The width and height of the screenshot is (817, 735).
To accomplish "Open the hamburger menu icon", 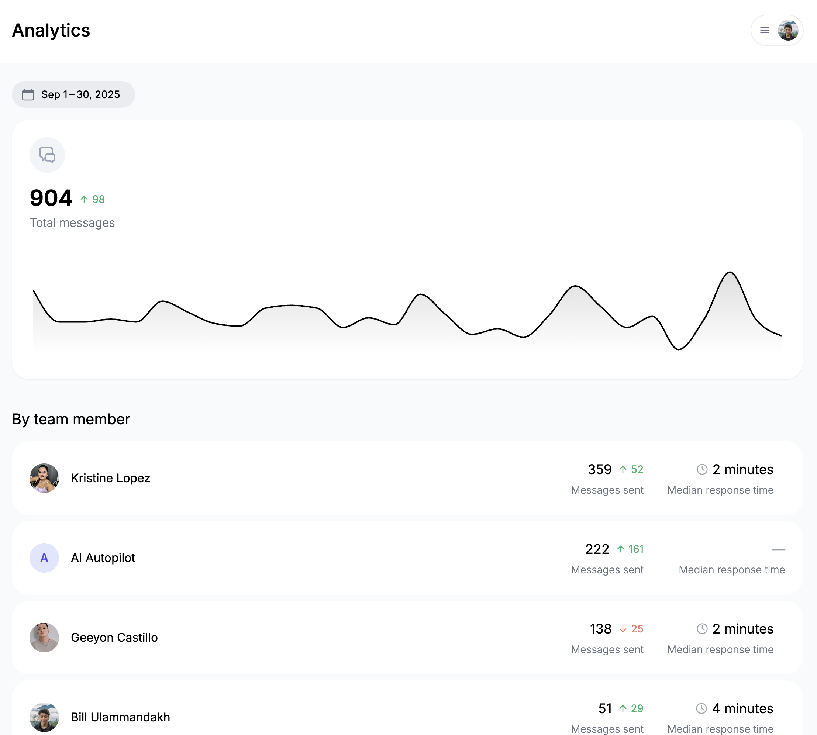I will [x=764, y=30].
